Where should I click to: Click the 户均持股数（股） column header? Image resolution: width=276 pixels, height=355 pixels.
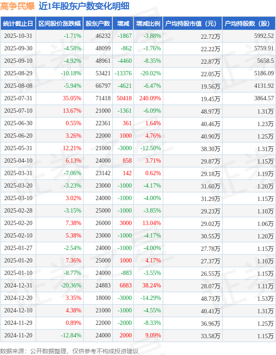(x=249, y=24)
